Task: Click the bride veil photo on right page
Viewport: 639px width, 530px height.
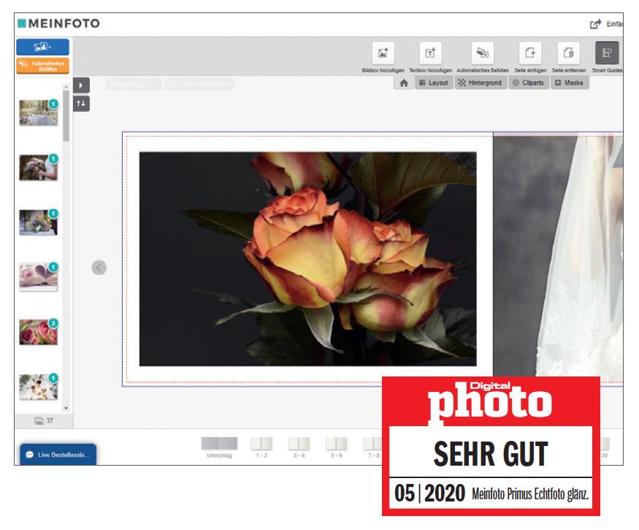Action: point(558,255)
